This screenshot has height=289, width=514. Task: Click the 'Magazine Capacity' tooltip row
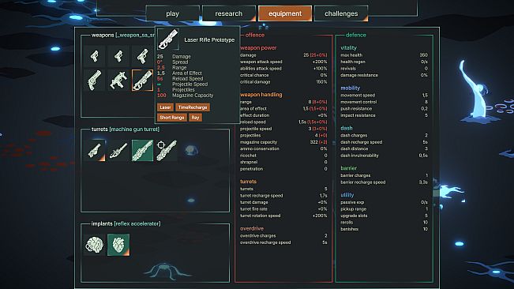click(186, 96)
